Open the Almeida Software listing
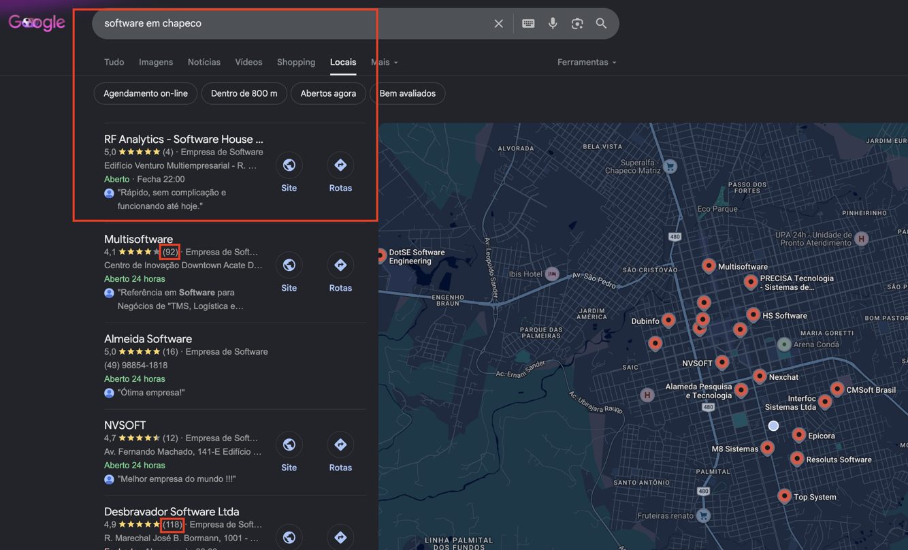Screen dimensions: 908x550 point(148,339)
